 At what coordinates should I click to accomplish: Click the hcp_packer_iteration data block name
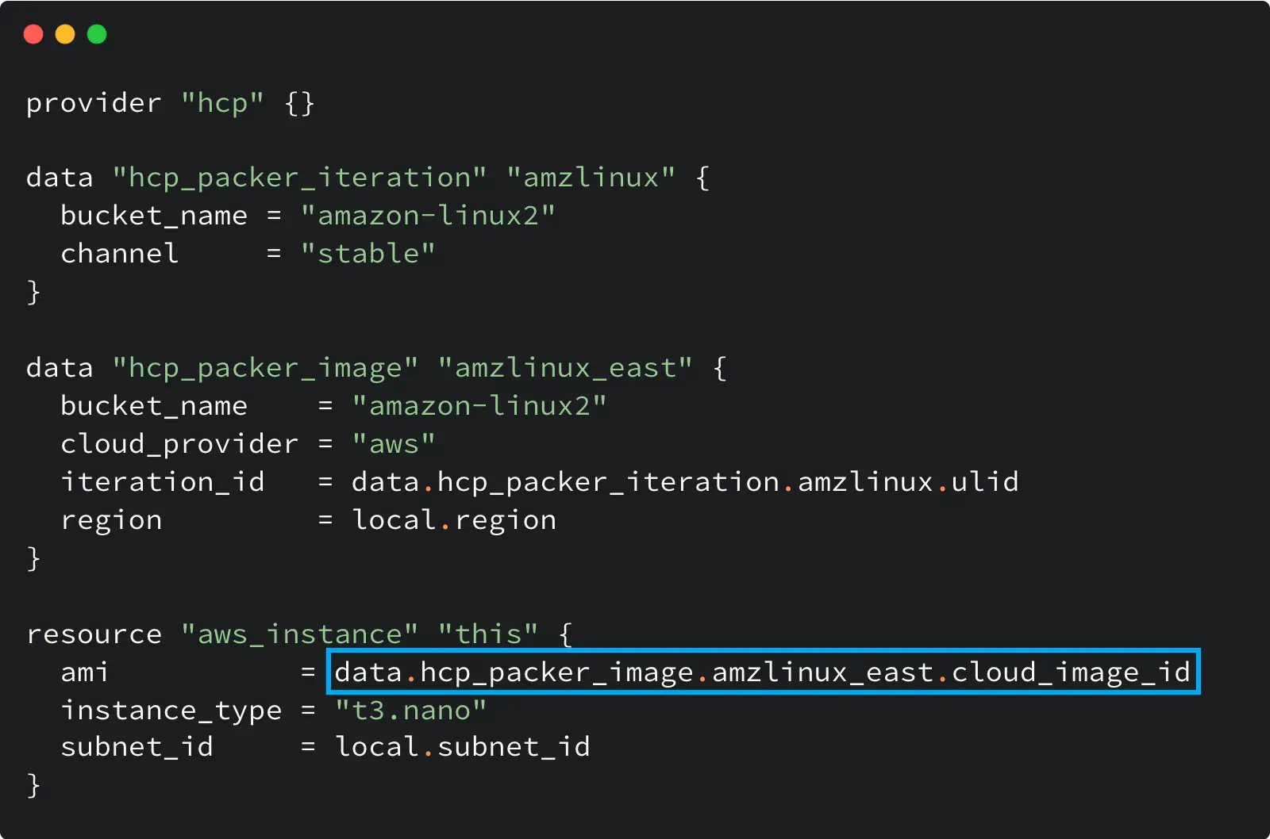coord(300,177)
